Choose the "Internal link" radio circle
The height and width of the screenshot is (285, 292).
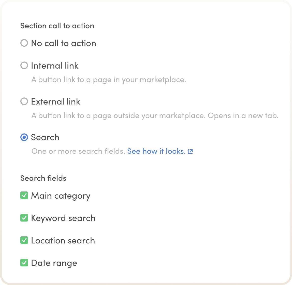tap(24, 66)
